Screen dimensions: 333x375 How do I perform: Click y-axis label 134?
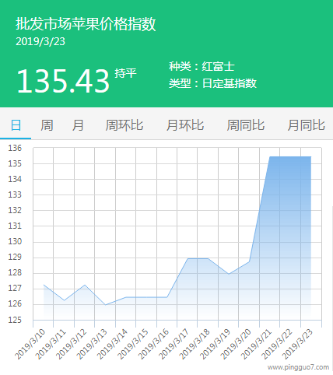coord(15,179)
